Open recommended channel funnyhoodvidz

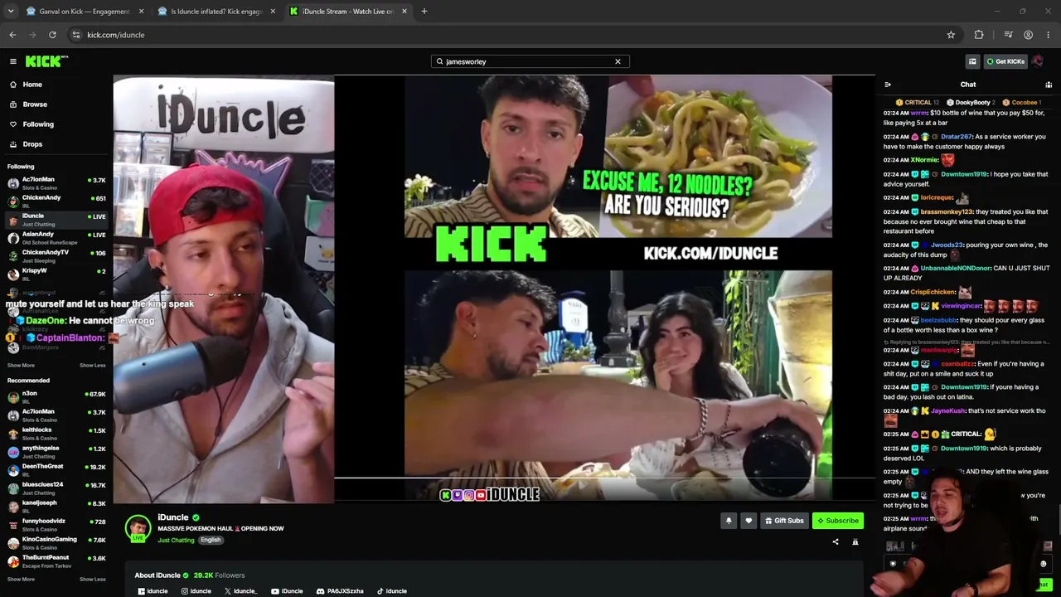[x=56, y=525]
